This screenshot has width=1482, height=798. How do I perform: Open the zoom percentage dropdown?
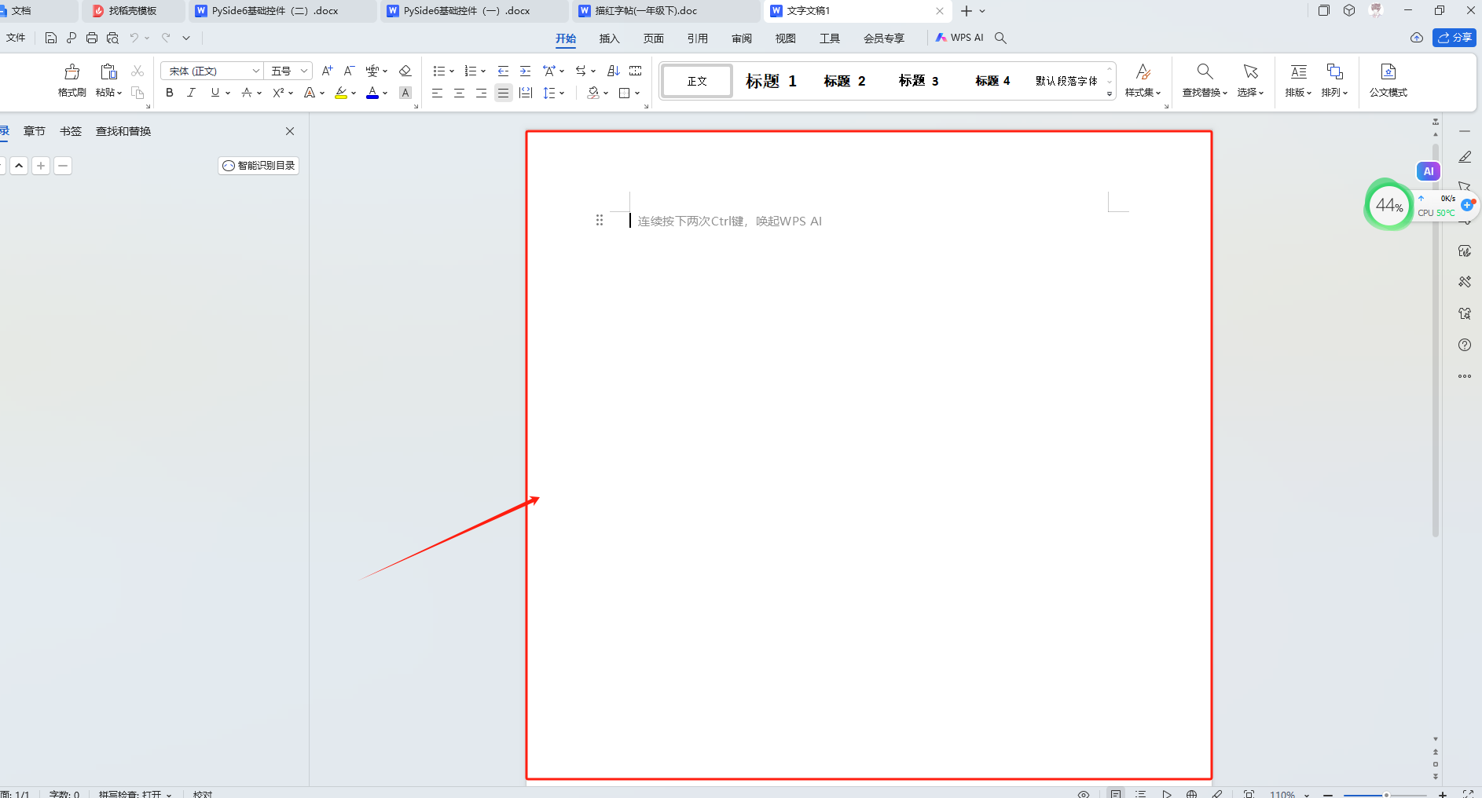coord(1289,794)
